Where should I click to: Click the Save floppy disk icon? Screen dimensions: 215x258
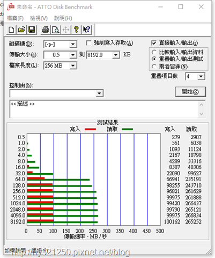click(32, 30)
